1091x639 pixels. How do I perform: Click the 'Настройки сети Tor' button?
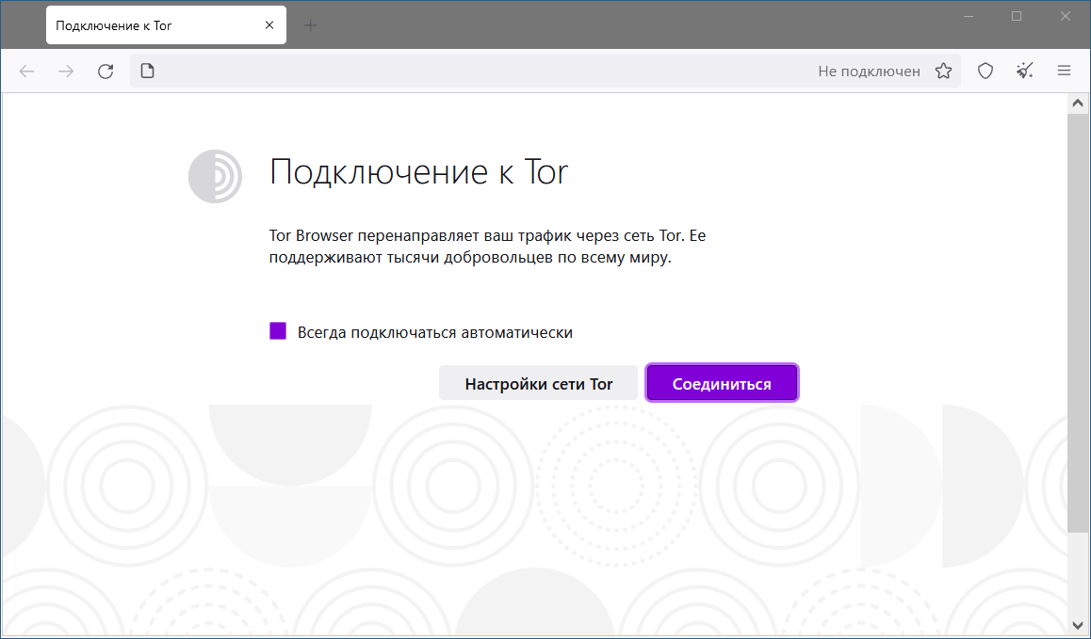[539, 383]
